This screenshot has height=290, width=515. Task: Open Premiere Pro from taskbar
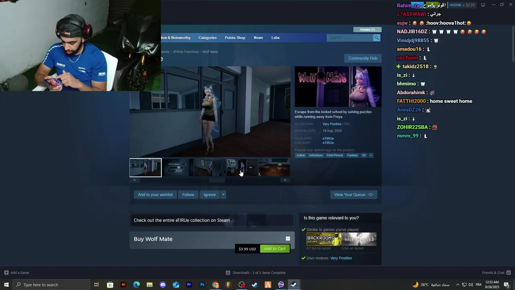point(189,285)
